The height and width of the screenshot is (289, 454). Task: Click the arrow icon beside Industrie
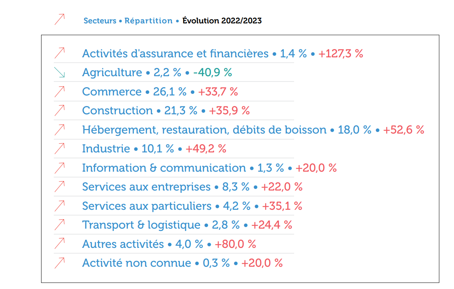click(x=60, y=149)
